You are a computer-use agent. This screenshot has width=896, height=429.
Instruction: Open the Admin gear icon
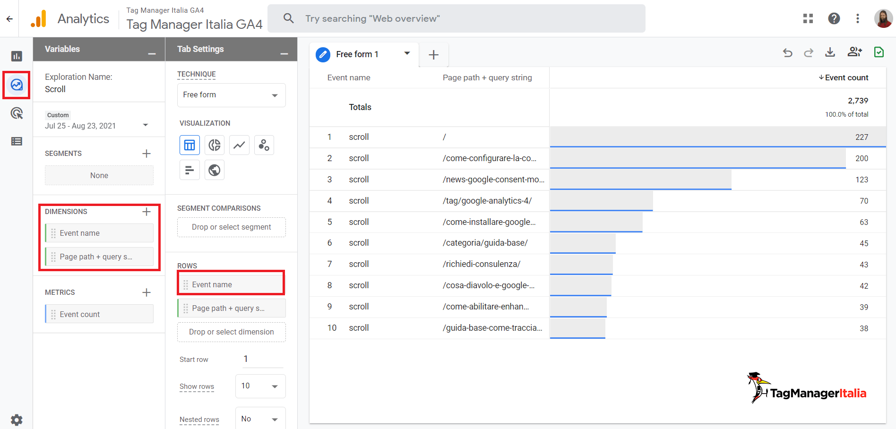[x=17, y=420]
